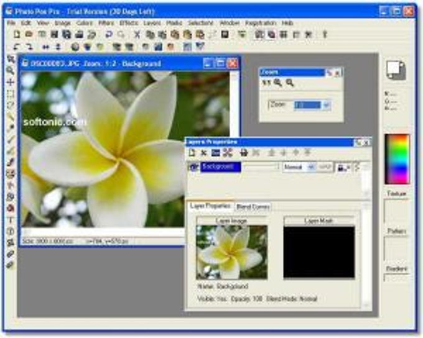The image size is (423, 338).
Task: Open the Filters menu
Action: (106, 23)
